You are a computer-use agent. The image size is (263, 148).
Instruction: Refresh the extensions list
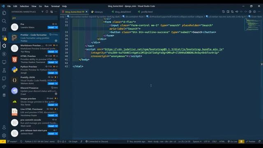[x=47, y=12]
